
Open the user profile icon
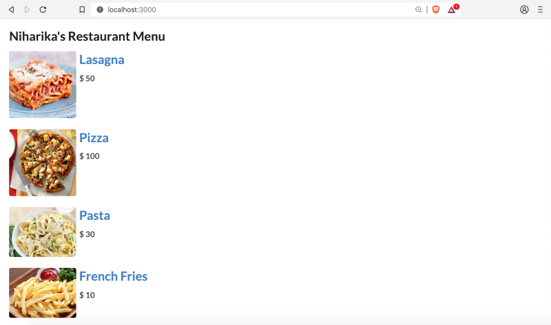[x=524, y=10]
